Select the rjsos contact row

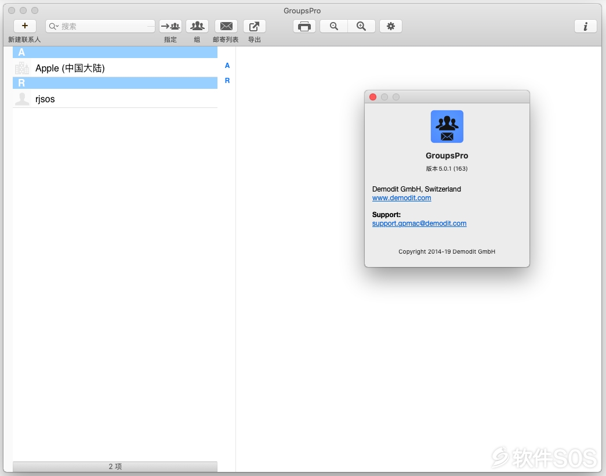[115, 99]
